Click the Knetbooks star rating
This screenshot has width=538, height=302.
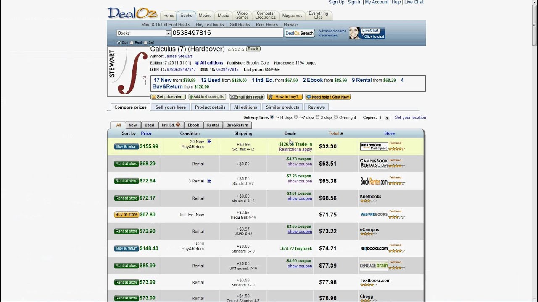pyautogui.click(x=368, y=201)
